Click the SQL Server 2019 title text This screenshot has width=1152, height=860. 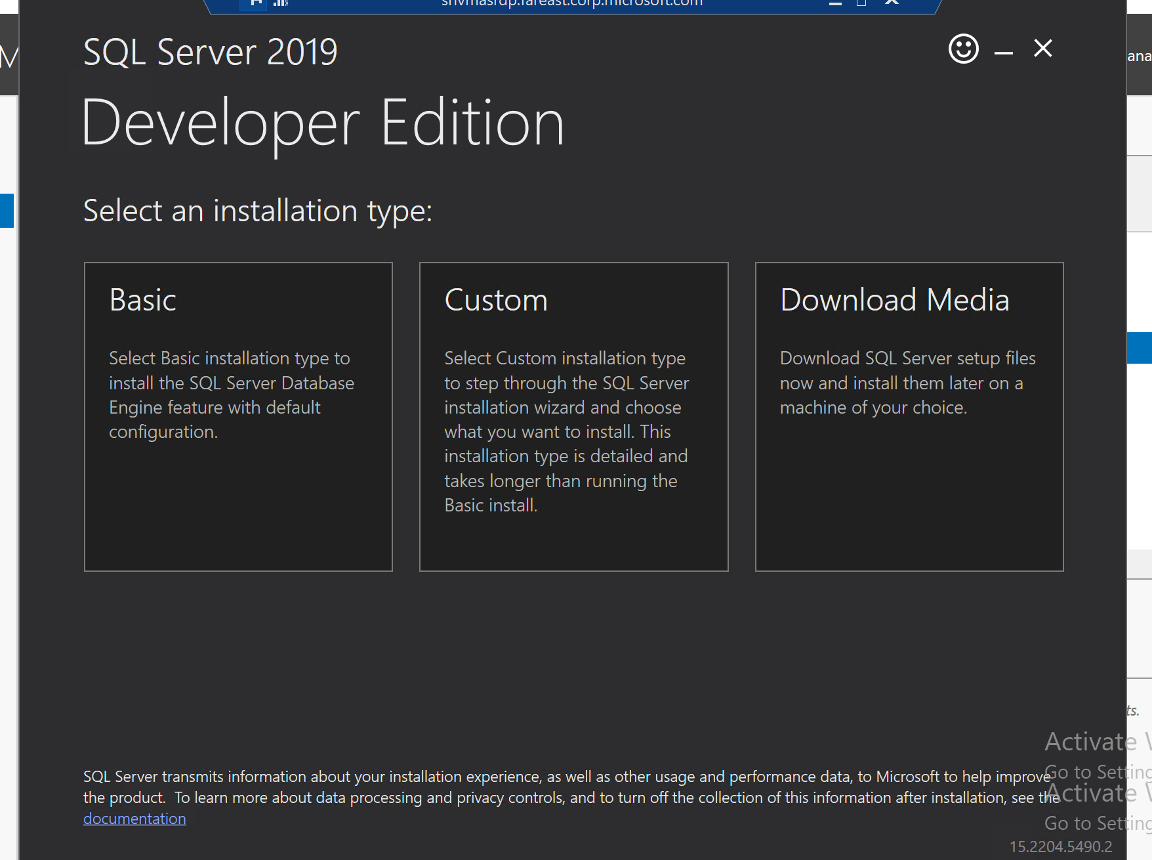pyautogui.click(x=210, y=53)
